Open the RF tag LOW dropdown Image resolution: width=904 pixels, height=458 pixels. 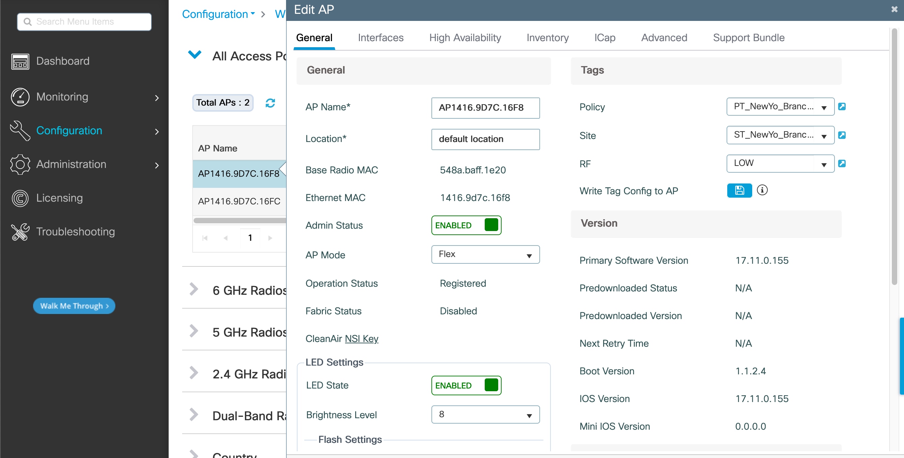point(780,164)
